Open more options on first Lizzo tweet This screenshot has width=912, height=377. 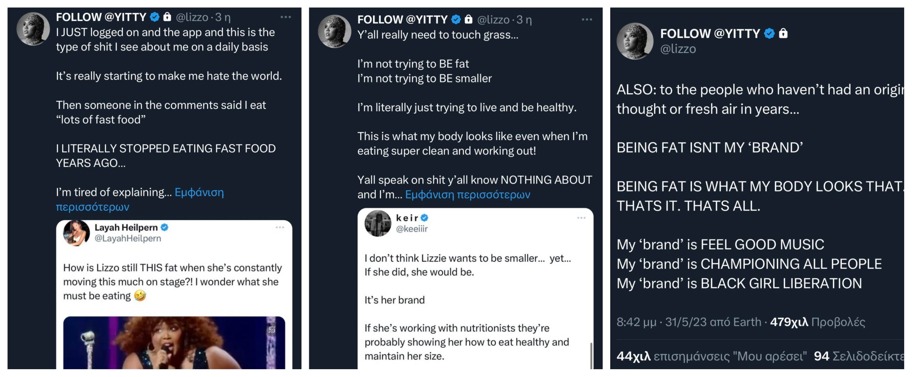285,17
